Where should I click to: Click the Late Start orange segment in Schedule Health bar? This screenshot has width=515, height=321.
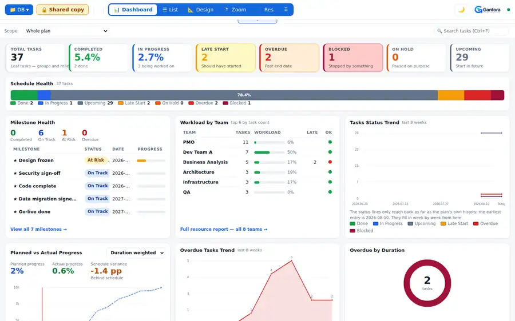coord(451,95)
